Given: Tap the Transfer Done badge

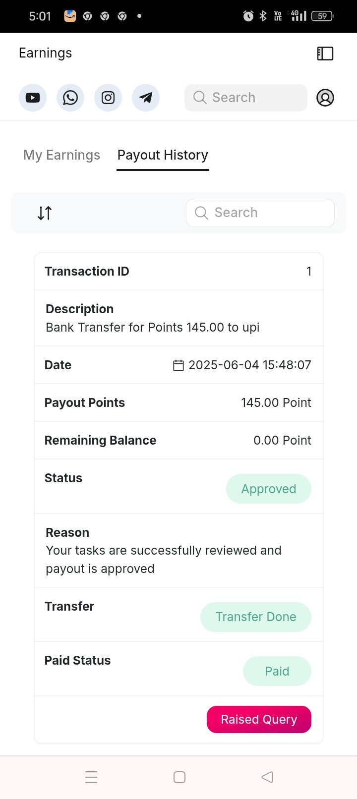Looking at the screenshot, I should click(256, 617).
